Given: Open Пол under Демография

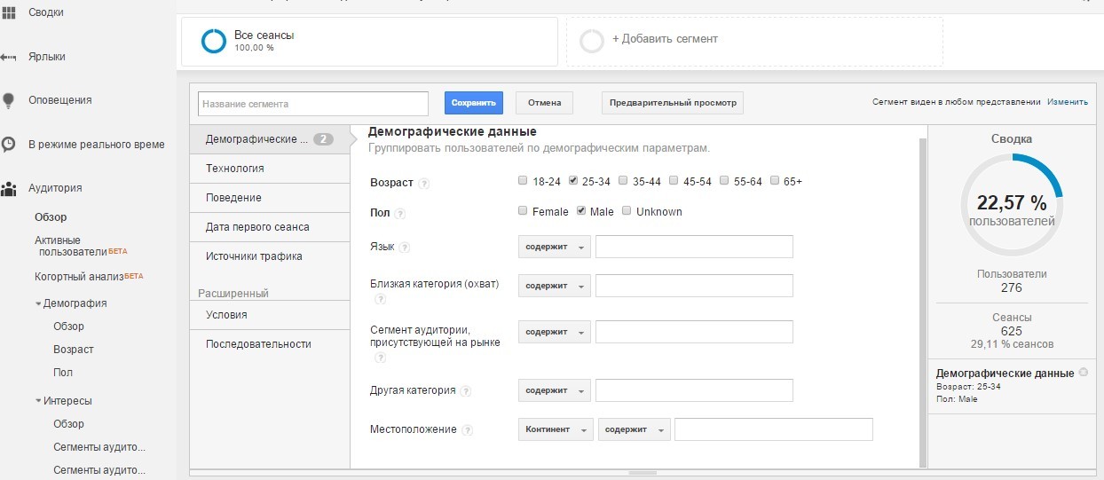Looking at the screenshot, I should click(x=63, y=373).
